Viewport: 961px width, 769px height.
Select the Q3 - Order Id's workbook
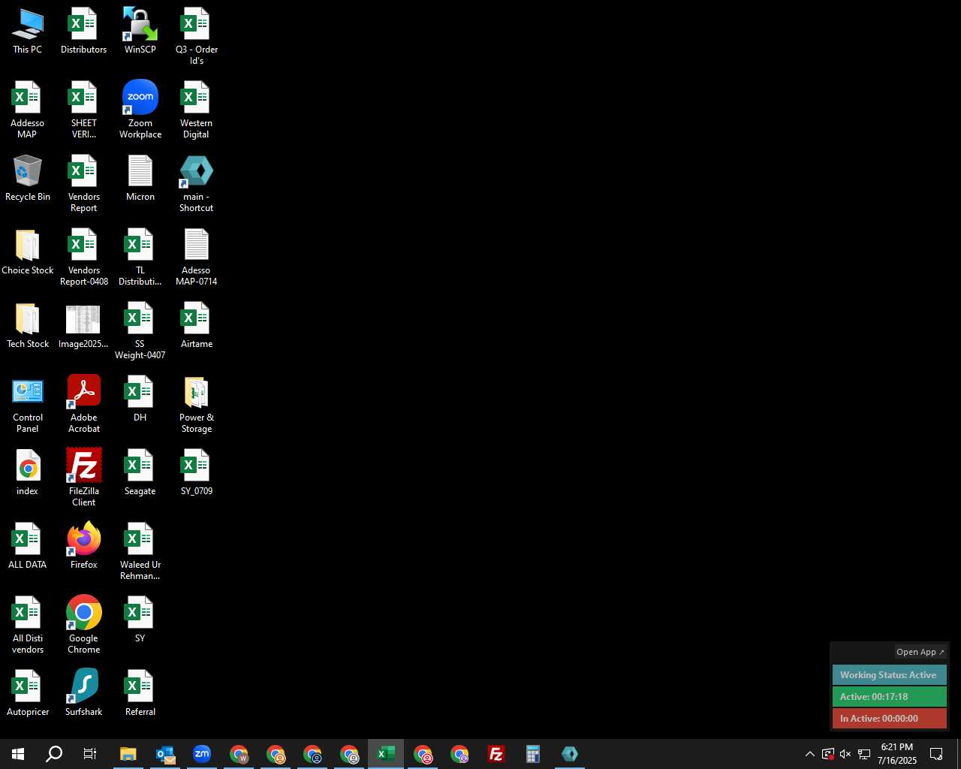pos(197,37)
